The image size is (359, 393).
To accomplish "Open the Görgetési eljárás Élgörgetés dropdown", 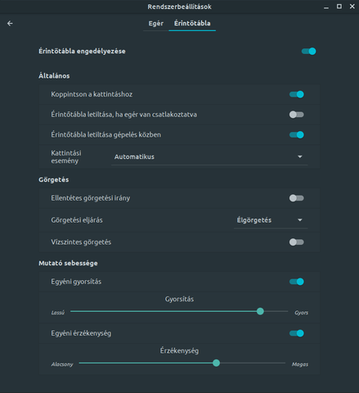I will [271, 220].
